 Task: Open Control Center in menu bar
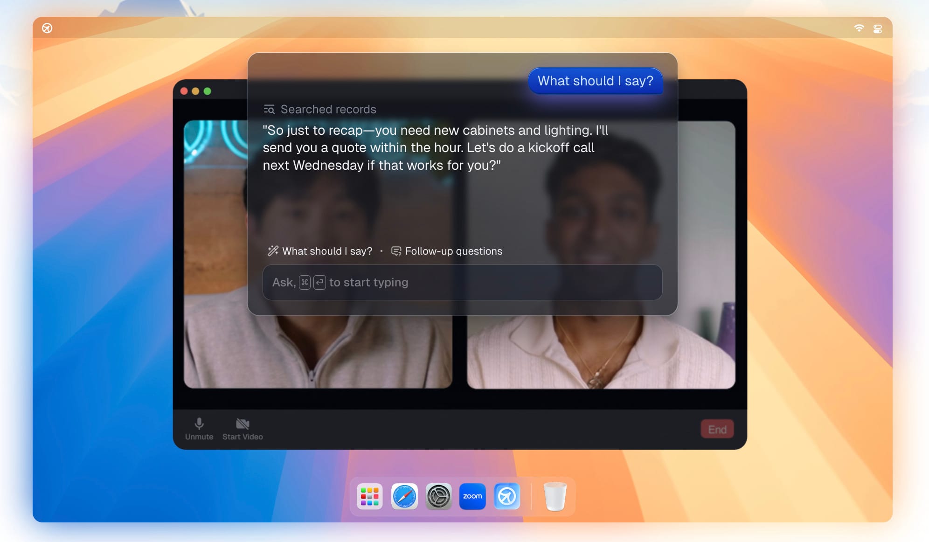coord(877,29)
